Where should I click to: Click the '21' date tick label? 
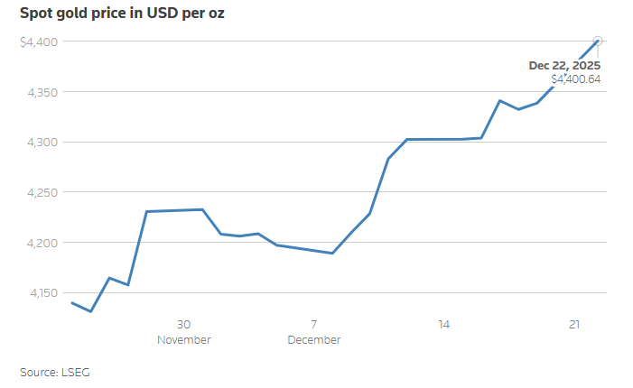tap(574, 325)
